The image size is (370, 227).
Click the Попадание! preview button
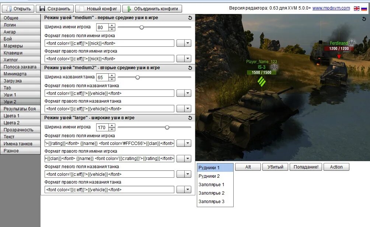coord(306,167)
